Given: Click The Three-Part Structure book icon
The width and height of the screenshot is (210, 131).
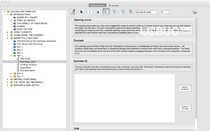Looking at the screenshot, I should [15, 44].
